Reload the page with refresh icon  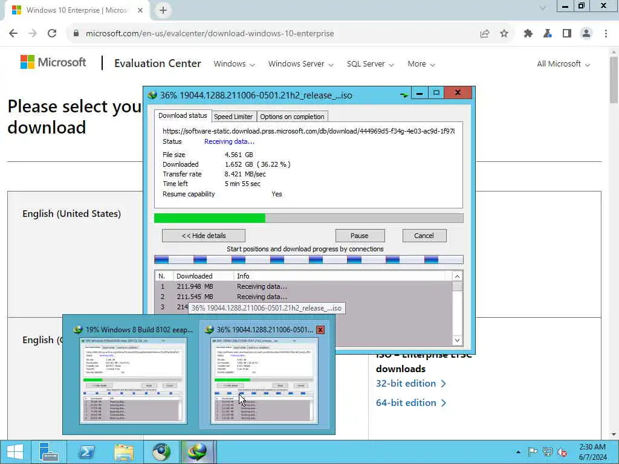click(52, 33)
